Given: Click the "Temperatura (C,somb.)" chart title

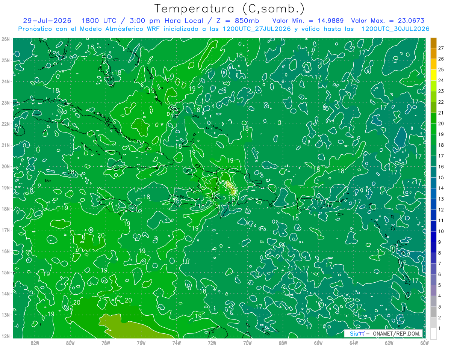Looking at the screenshot, I should point(230,9).
